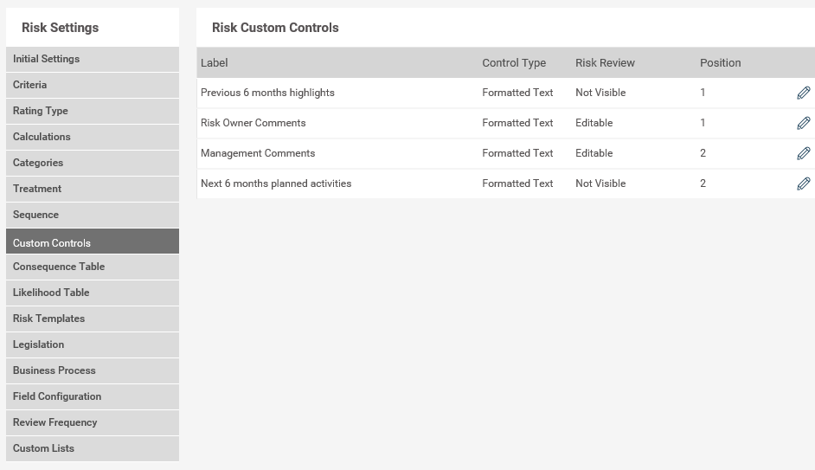Edit Management Comments via pencil icon
The height and width of the screenshot is (470, 815).
(x=803, y=153)
